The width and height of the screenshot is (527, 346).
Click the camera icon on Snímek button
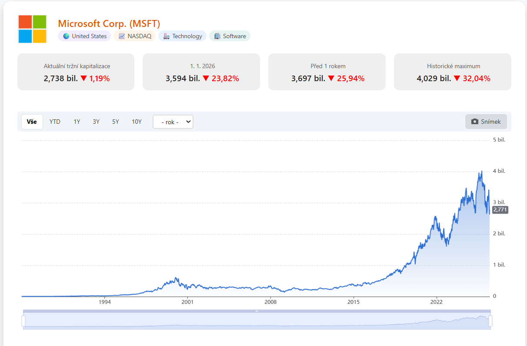(475, 122)
